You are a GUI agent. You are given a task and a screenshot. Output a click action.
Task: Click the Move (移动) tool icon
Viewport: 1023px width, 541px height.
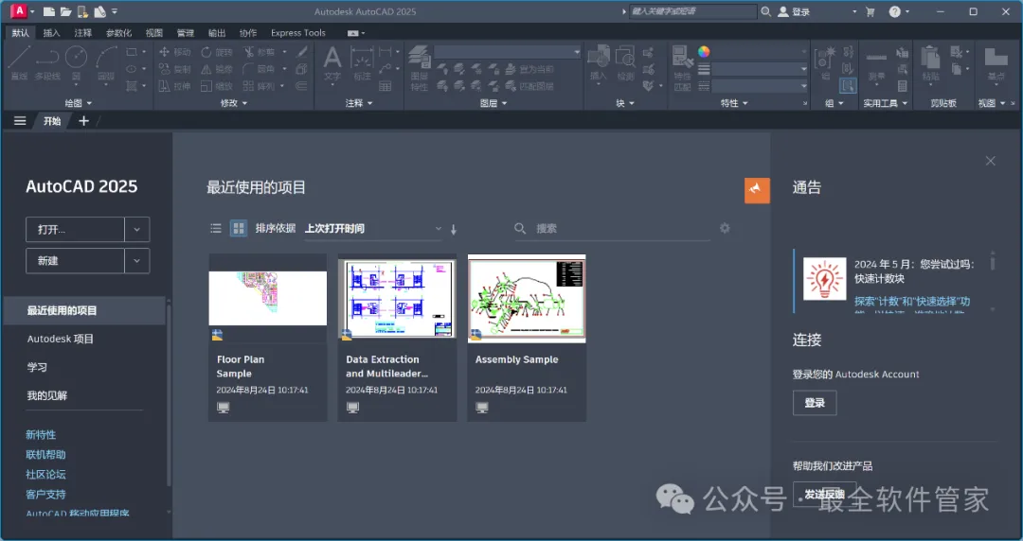click(x=165, y=51)
